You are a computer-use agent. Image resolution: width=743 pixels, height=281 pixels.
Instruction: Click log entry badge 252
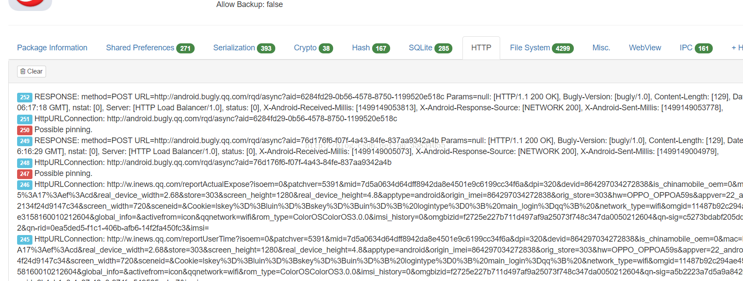point(25,97)
